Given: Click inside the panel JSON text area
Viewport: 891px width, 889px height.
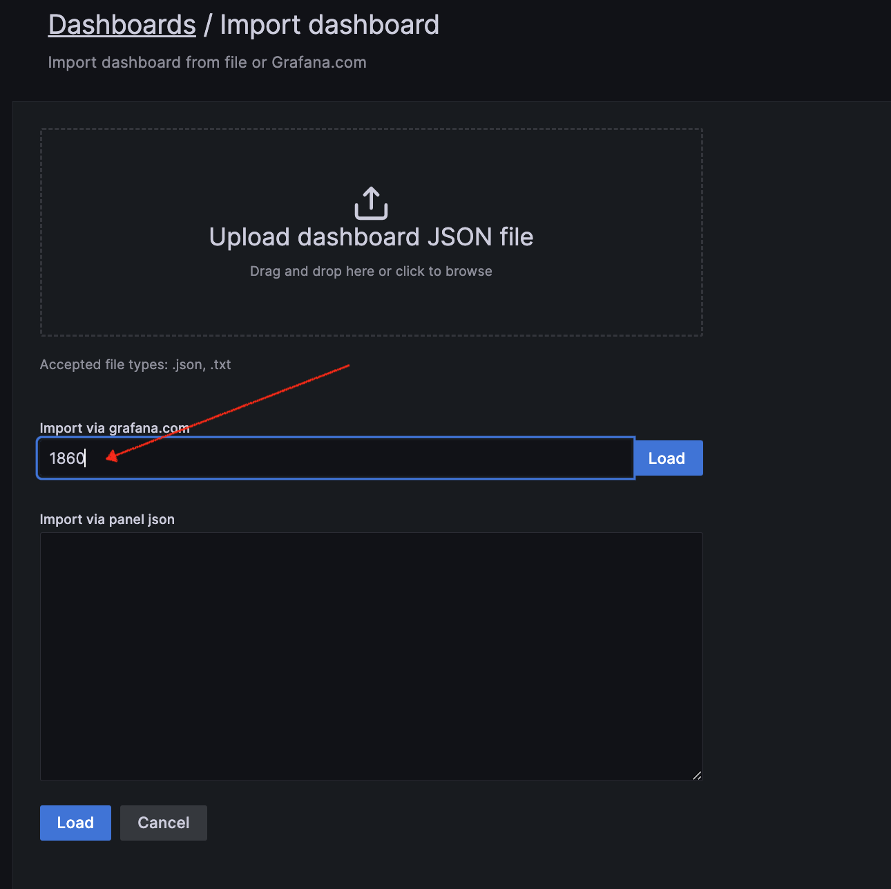Looking at the screenshot, I should [371, 656].
